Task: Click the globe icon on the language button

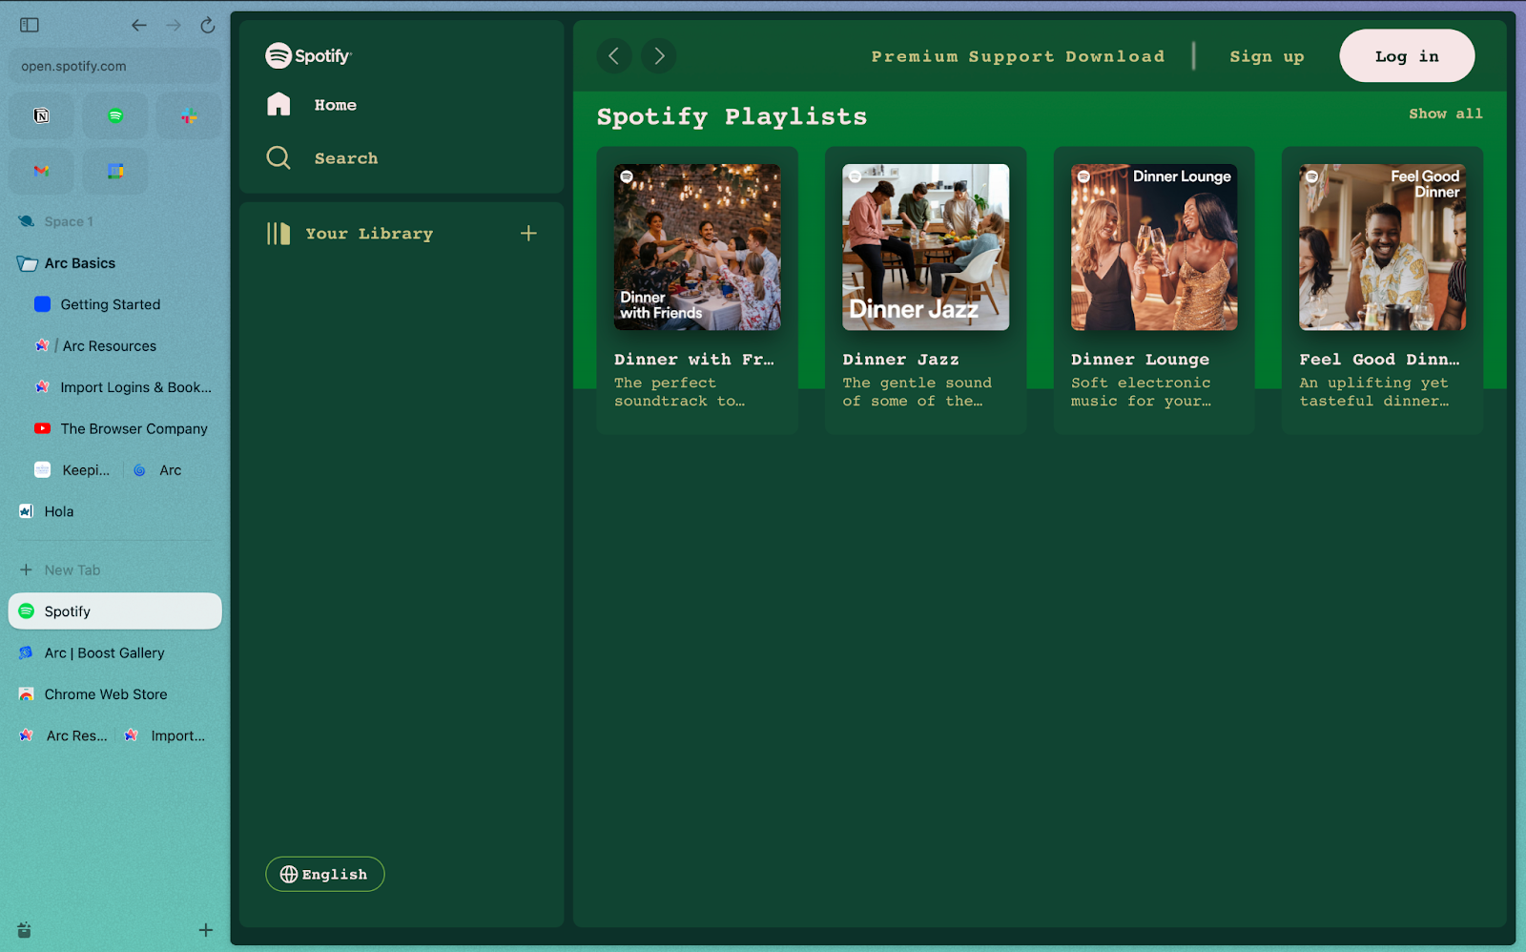Action: click(x=289, y=875)
